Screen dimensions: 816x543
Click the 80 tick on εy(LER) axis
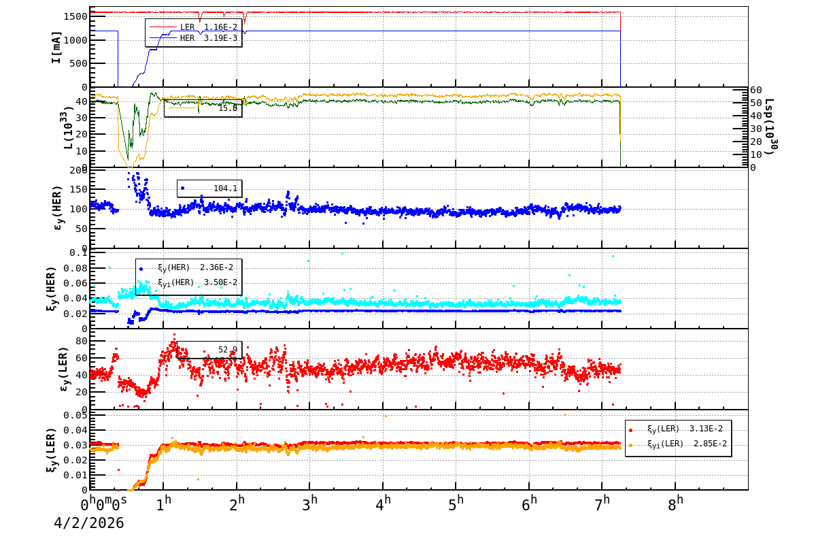pos(81,341)
